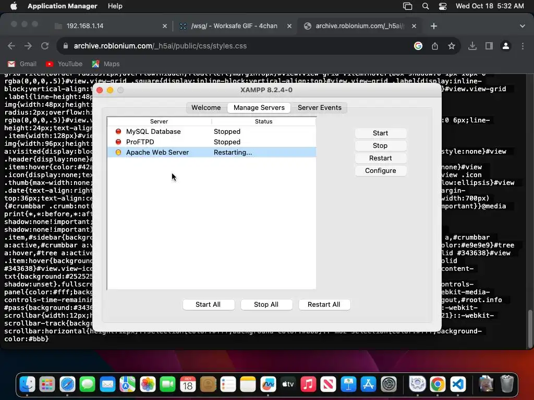Screen dimensions: 534x400
Task: Open Notes from the dock
Action: coord(248,384)
